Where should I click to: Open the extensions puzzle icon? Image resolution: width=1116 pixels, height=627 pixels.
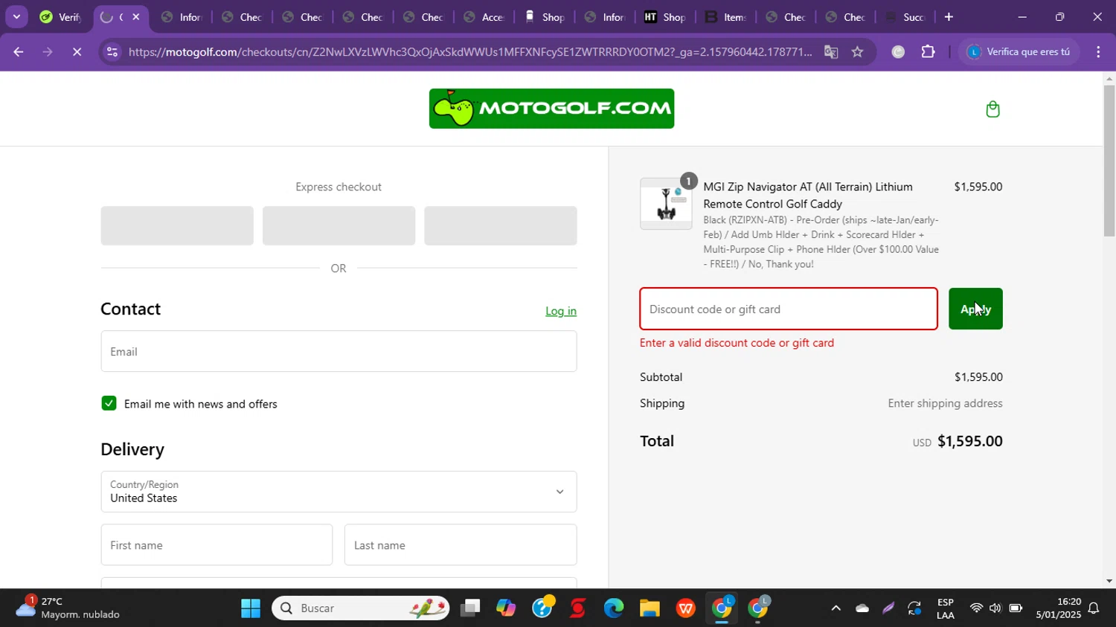[x=928, y=52]
